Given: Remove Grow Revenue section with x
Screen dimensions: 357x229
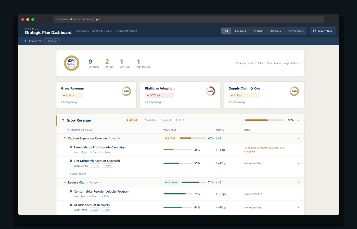Looking at the screenshot, I should pos(298,120).
